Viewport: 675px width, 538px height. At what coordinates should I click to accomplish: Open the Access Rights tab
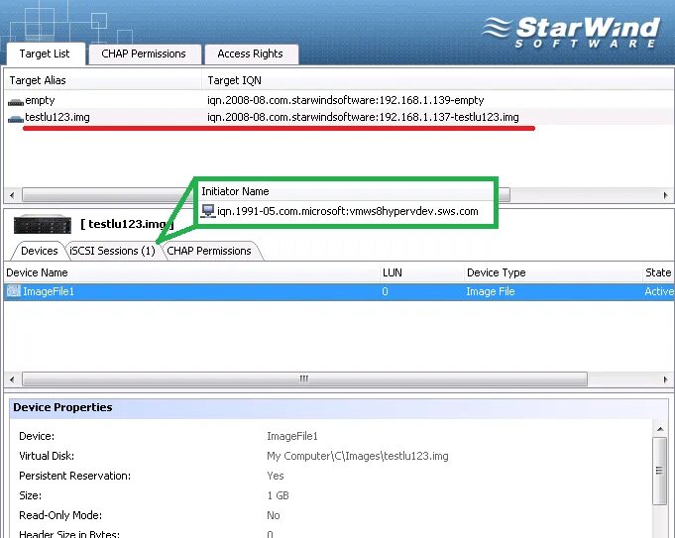coord(250,54)
